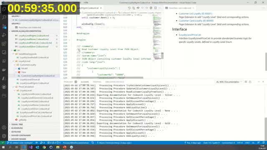Switch to the DEBUGGING-KONSOLE tab
Image resolution: width=267 pixels, height=150 pixels.
tap(115, 82)
